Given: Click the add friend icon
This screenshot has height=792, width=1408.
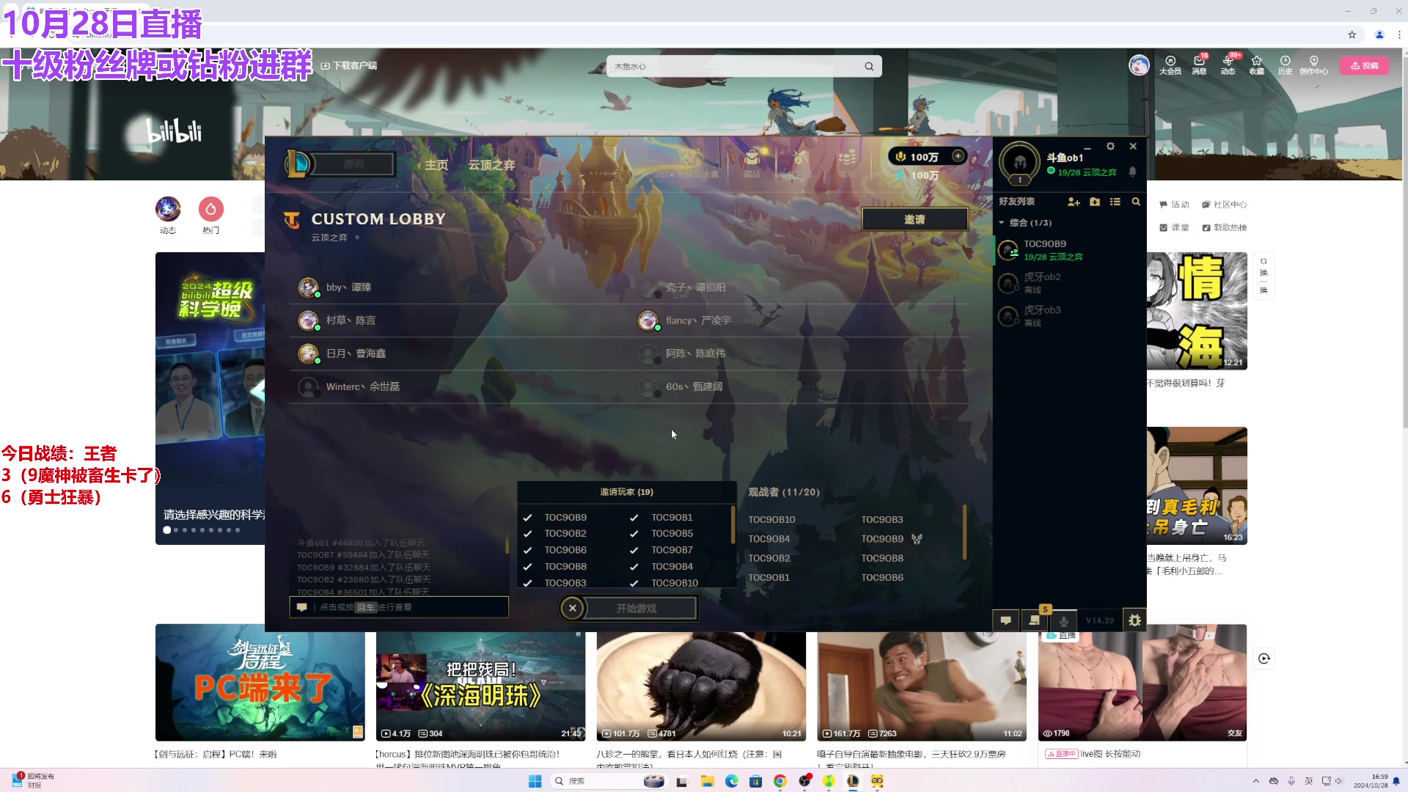Looking at the screenshot, I should [x=1074, y=202].
